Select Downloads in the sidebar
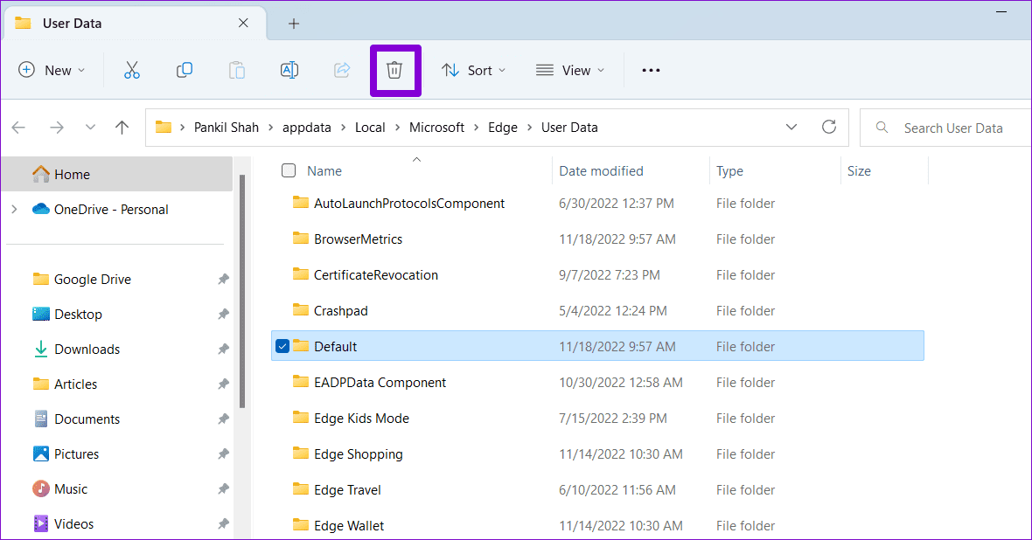Screen dimensions: 1032x540 pyautogui.click(x=87, y=350)
